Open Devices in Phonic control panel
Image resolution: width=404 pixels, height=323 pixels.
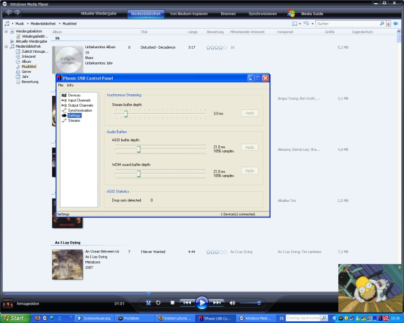(74, 95)
